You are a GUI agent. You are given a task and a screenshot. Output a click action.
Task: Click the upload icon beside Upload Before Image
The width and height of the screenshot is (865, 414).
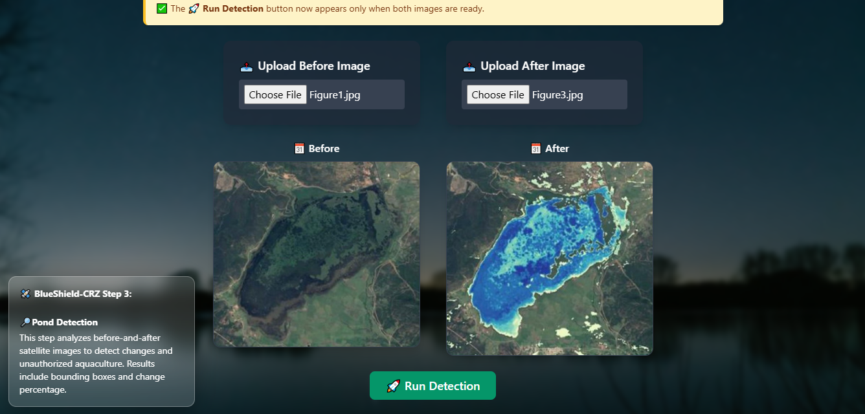[246, 67]
